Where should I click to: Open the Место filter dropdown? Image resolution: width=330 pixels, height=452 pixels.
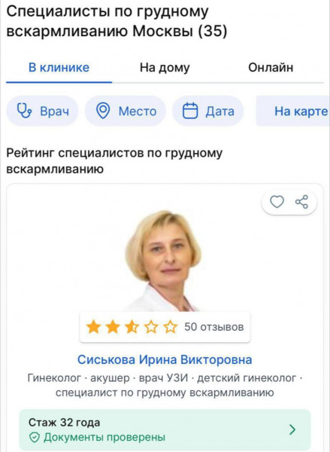click(x=126, y=111)
